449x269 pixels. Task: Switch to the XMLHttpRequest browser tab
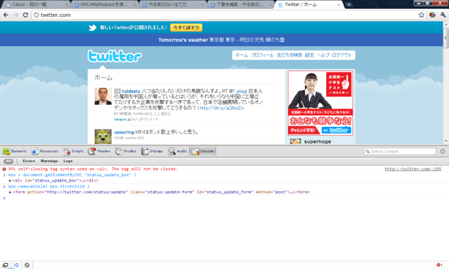tap(104, 4)
